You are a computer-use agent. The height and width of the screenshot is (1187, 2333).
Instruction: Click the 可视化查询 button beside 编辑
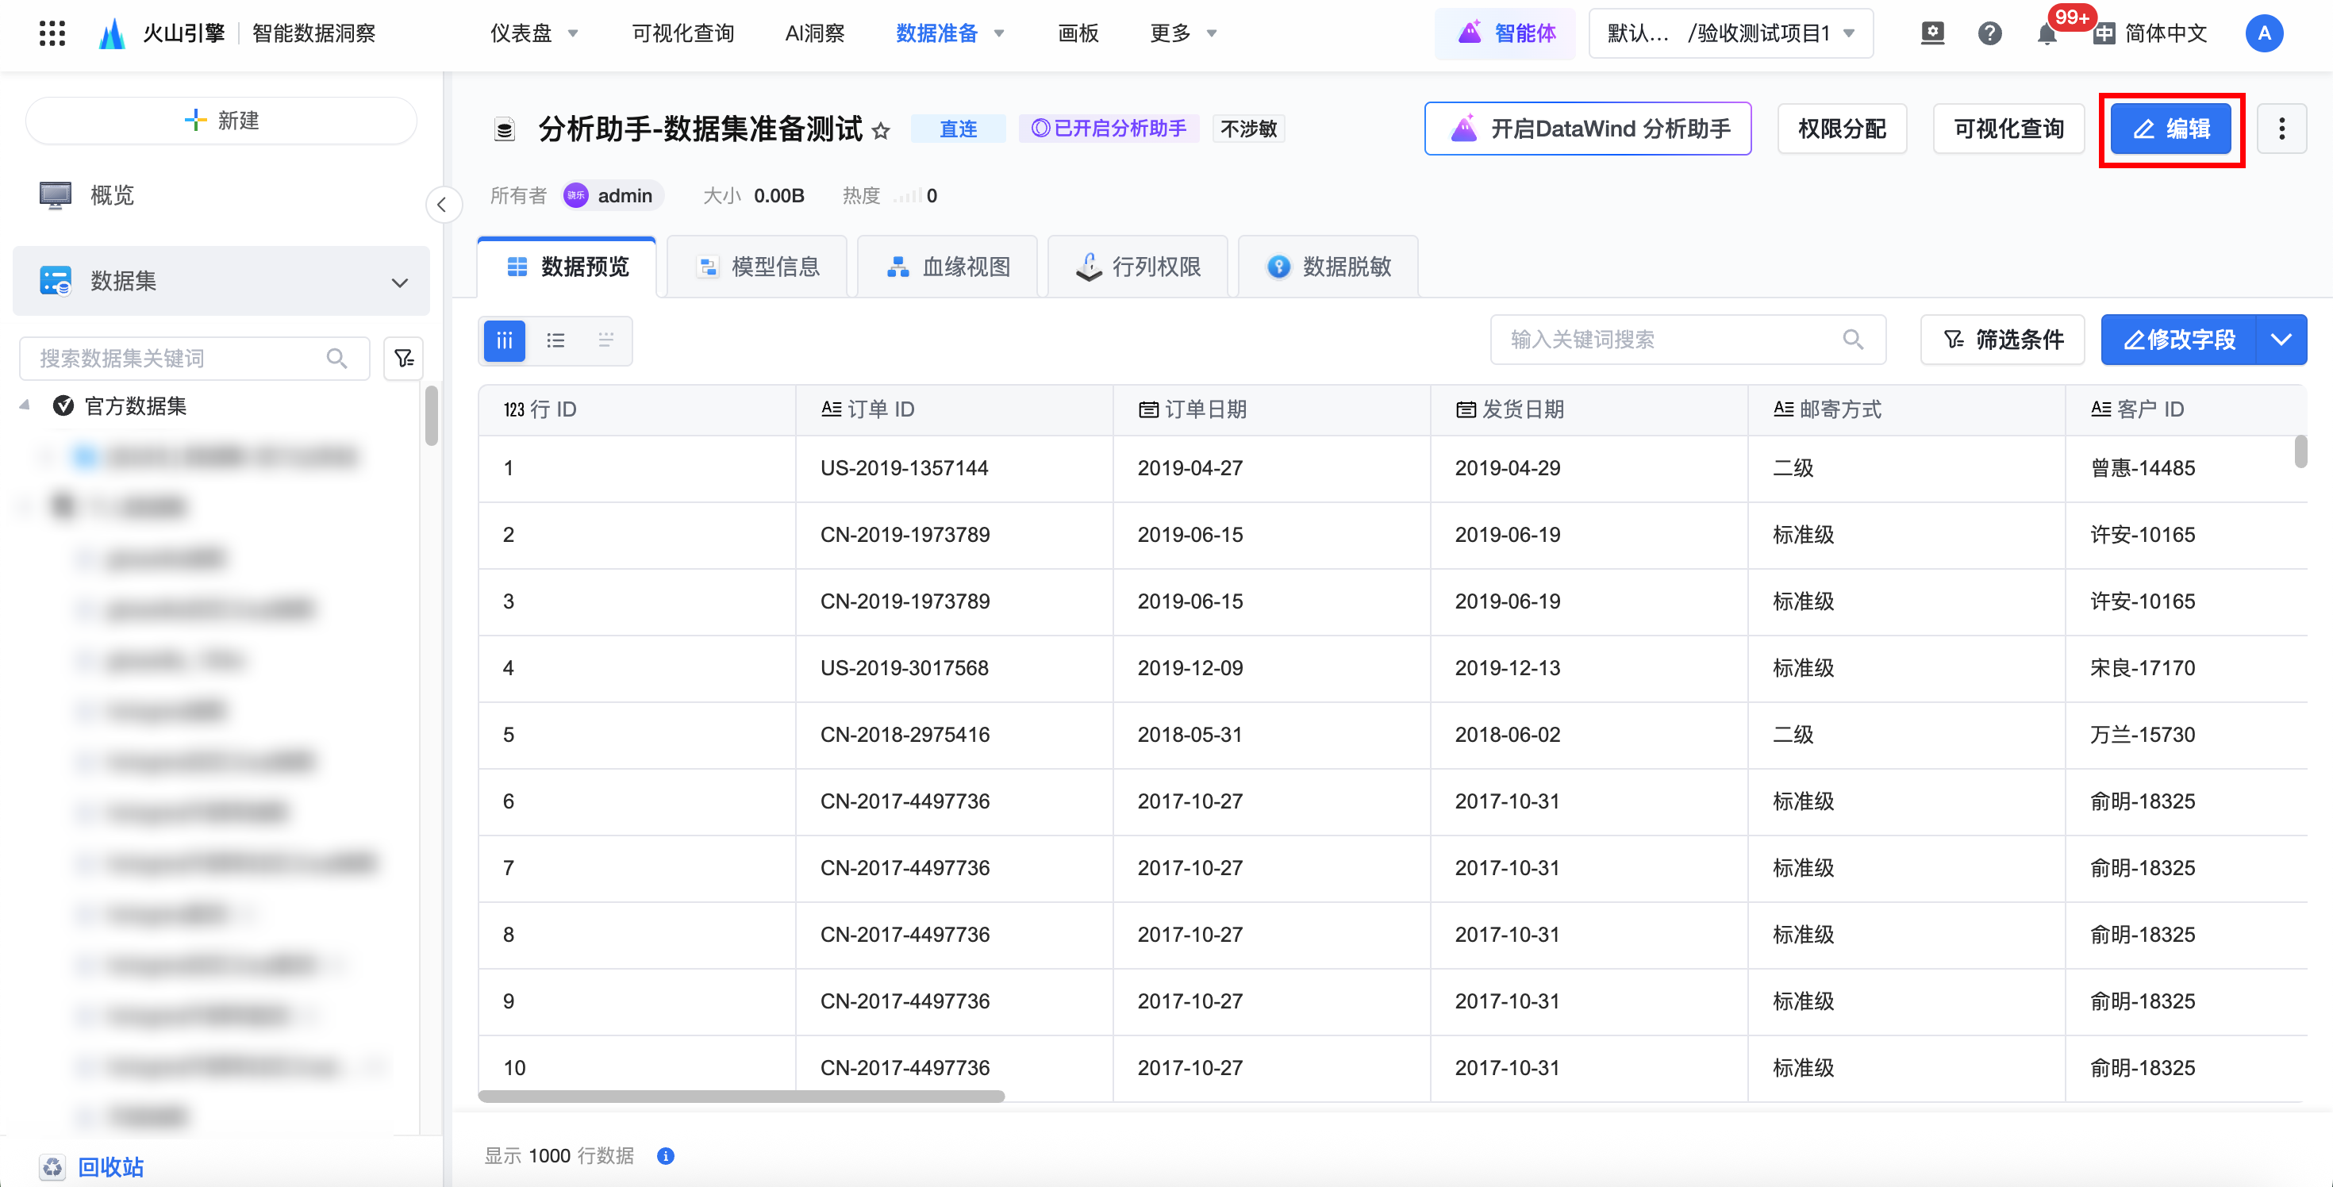coord(2008,129)
